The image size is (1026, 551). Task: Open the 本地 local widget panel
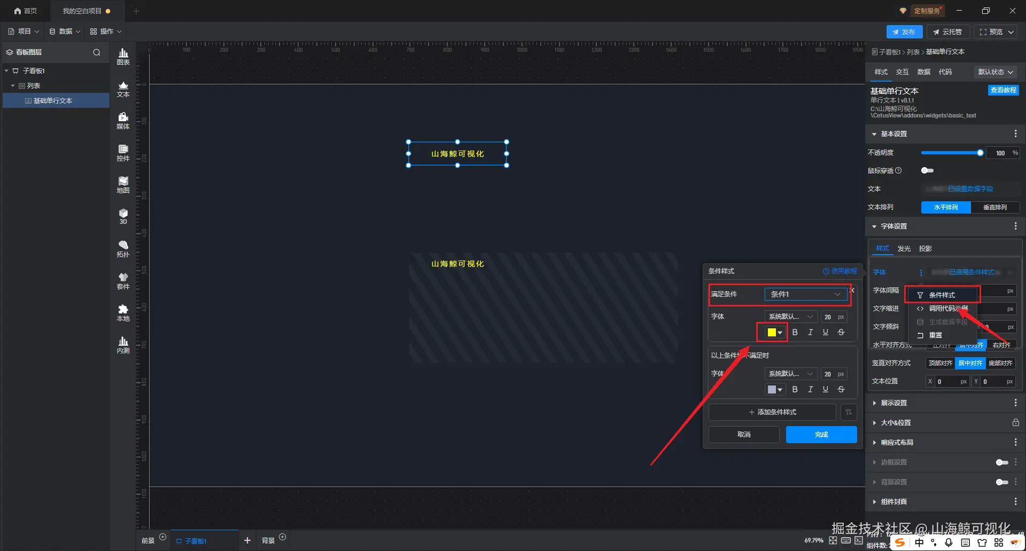pos(123,313)
